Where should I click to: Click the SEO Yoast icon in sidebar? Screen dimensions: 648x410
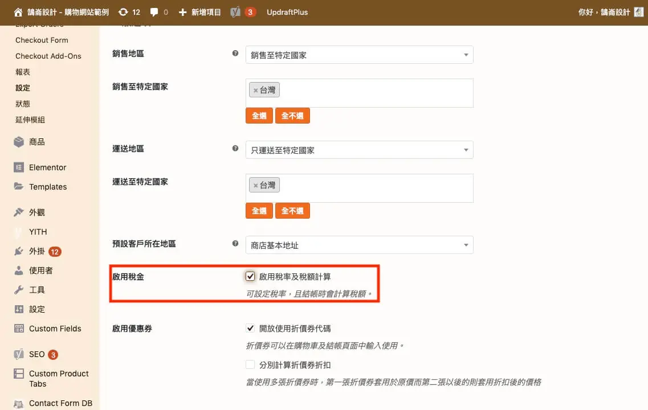(x=19, y=354)
